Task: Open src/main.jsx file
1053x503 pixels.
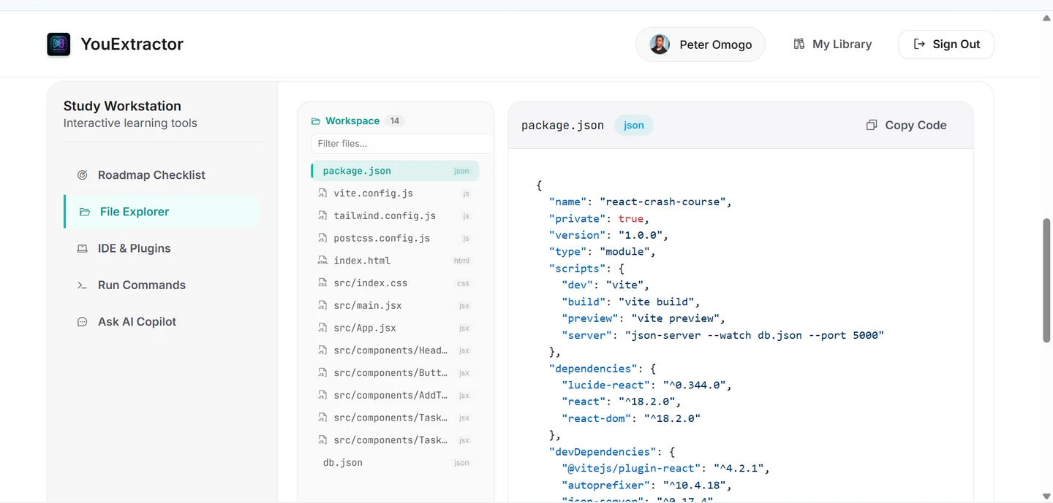Action: click(395, 306)
